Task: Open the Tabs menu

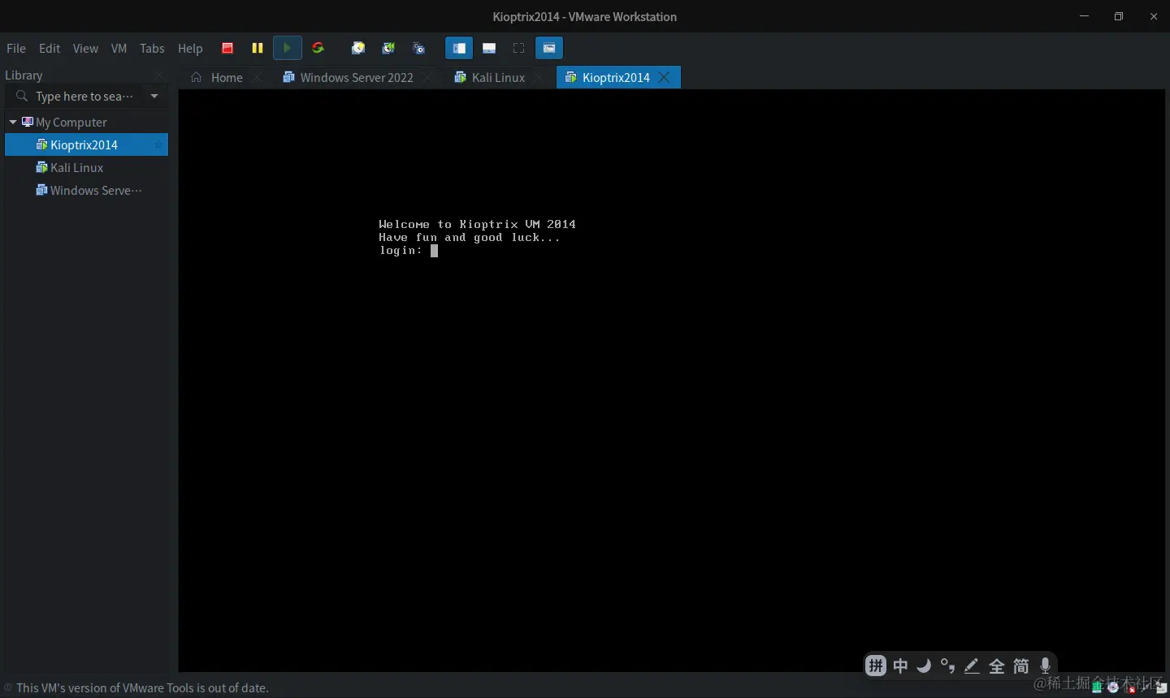Action: click(152, 48)
